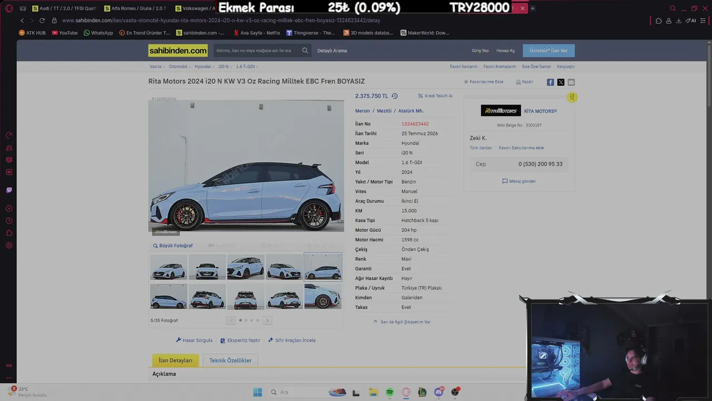Click the sahibinden.com logo
Viewport: 712px width, 401px height.
(178, 51)
